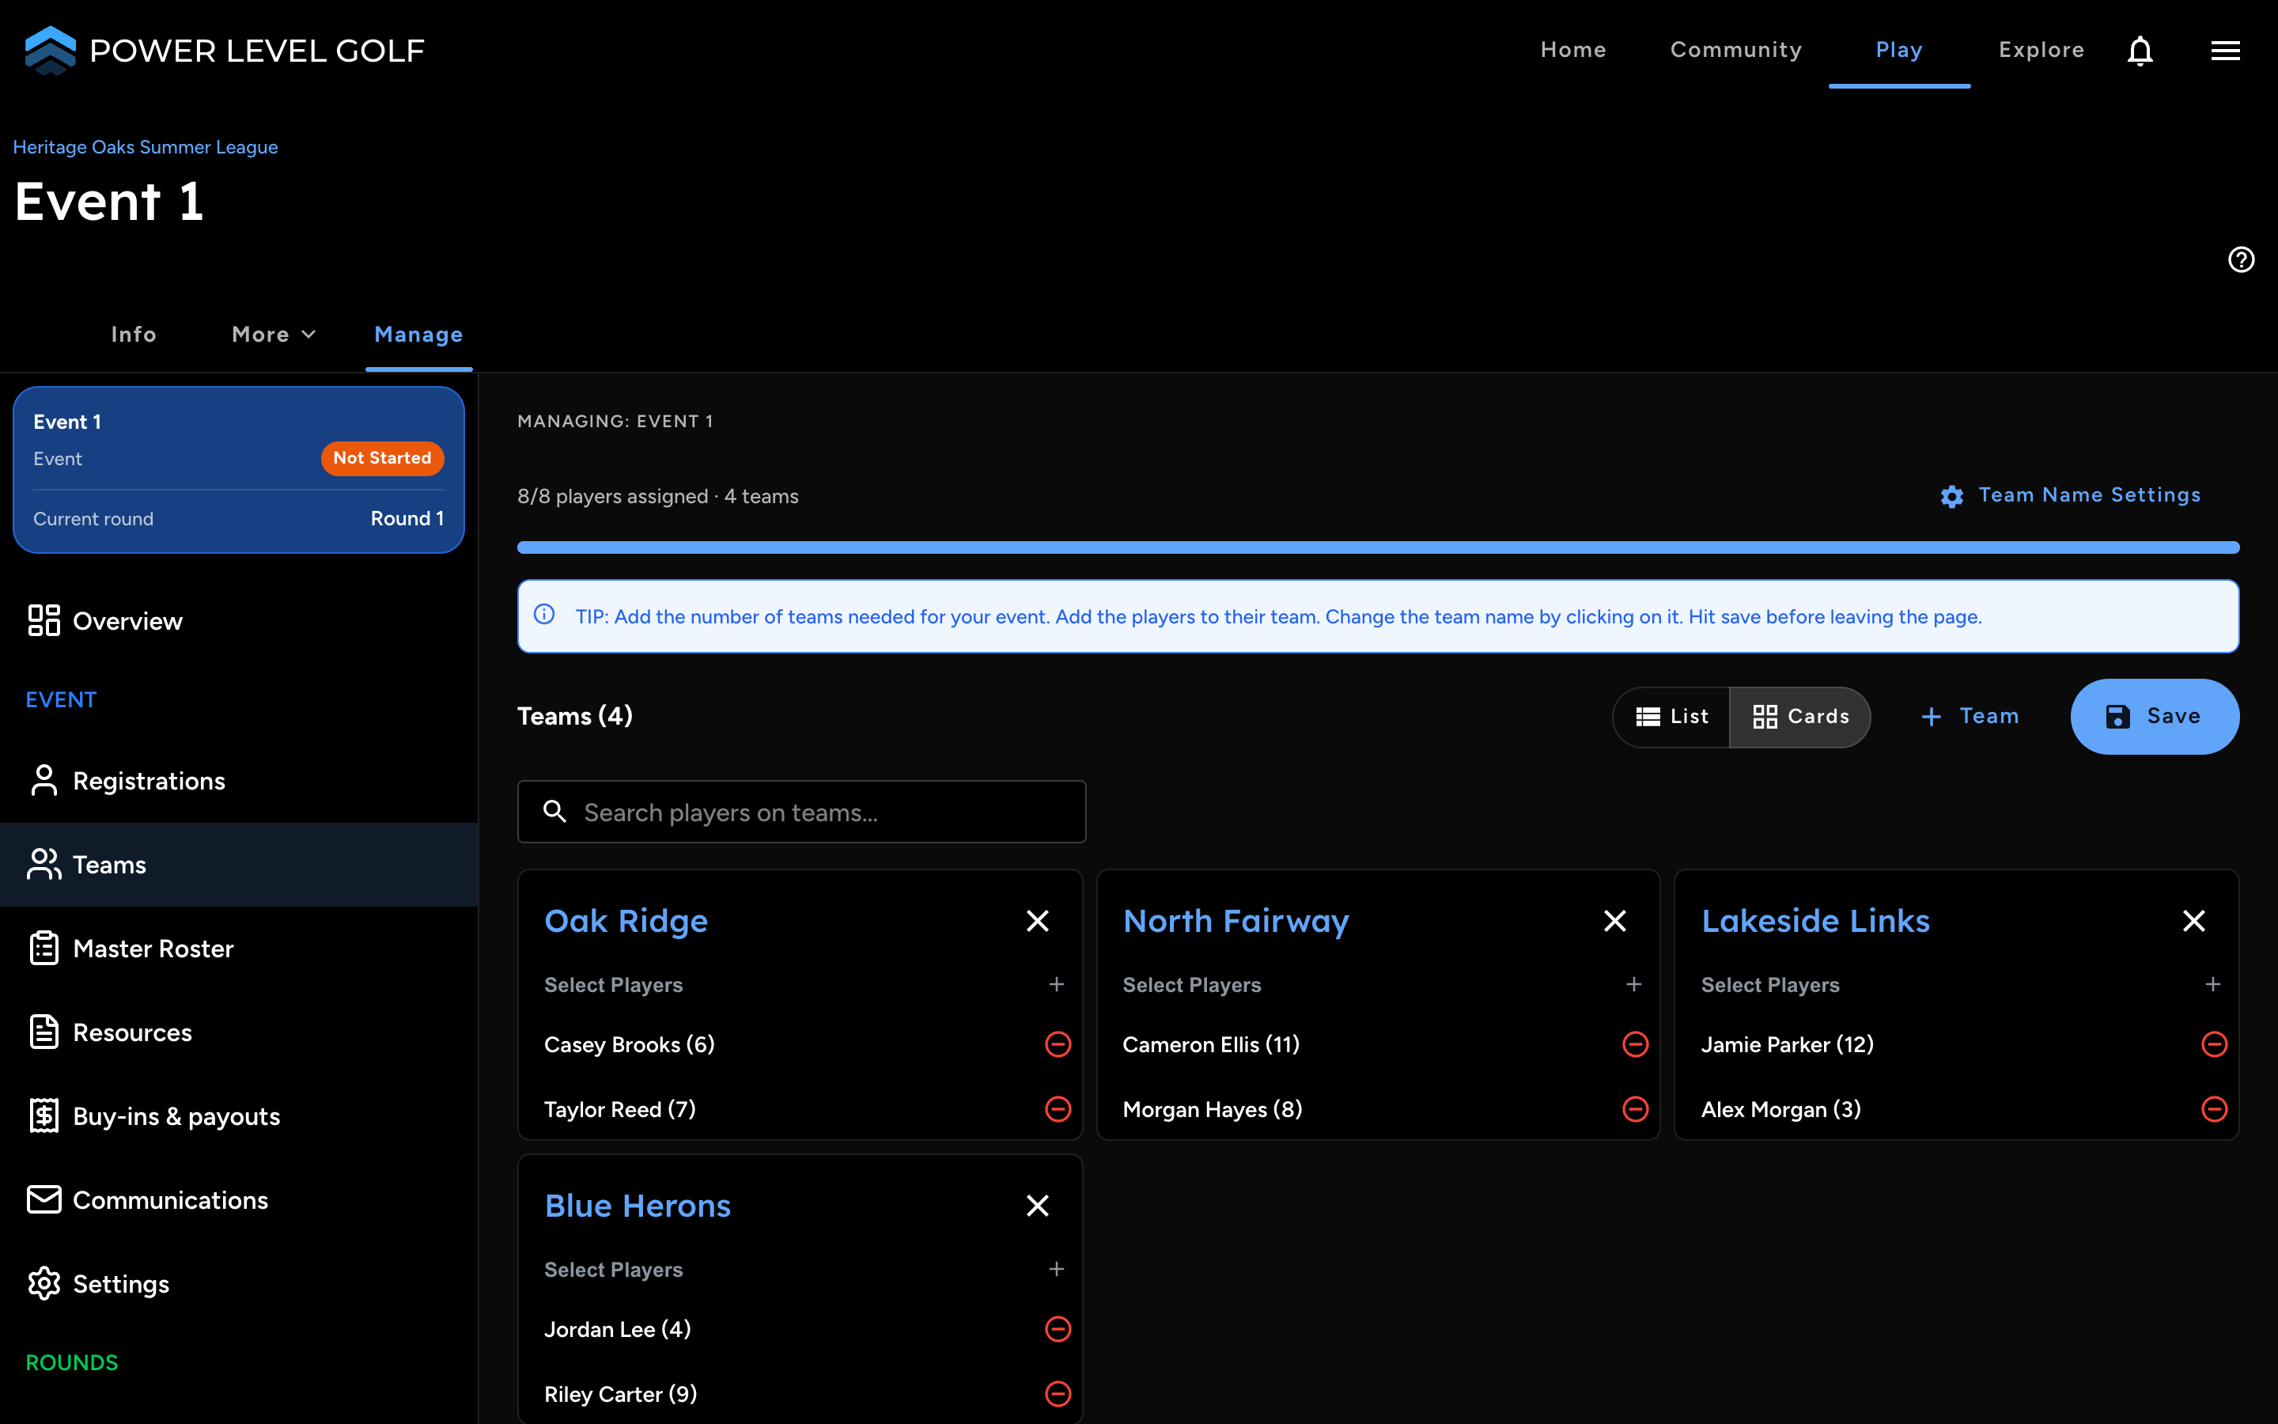The image size is (2278, 1424).
Task: Open Communications in the sidebar
Action: (x=239, y=1200)
